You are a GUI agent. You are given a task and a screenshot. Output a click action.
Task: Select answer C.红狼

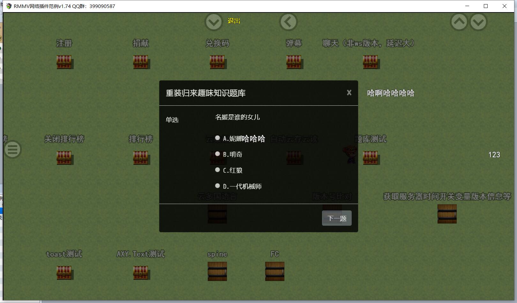218,170
